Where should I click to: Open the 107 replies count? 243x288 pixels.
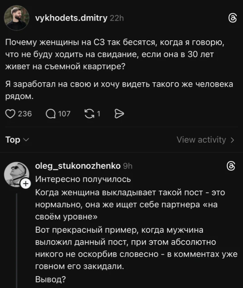coord(64,114)
